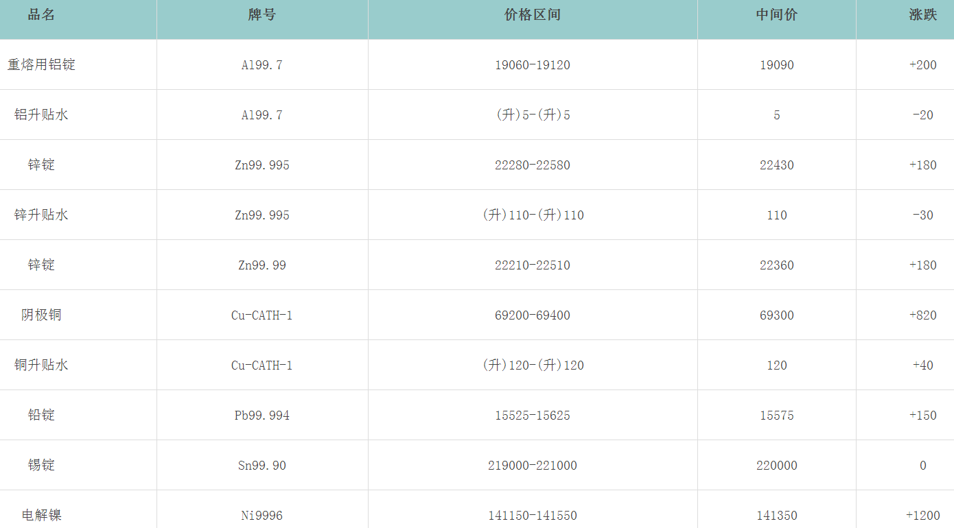Click the Zn99.99 grade cell

(x=261, y=265)
